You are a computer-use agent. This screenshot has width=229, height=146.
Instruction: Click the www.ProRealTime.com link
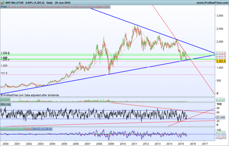point(211,2)
